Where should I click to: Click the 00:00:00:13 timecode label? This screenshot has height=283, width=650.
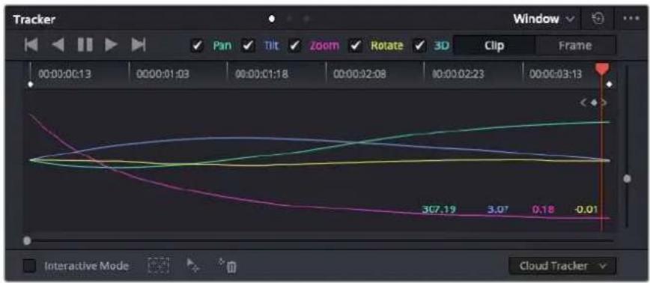tap(64, 75)
